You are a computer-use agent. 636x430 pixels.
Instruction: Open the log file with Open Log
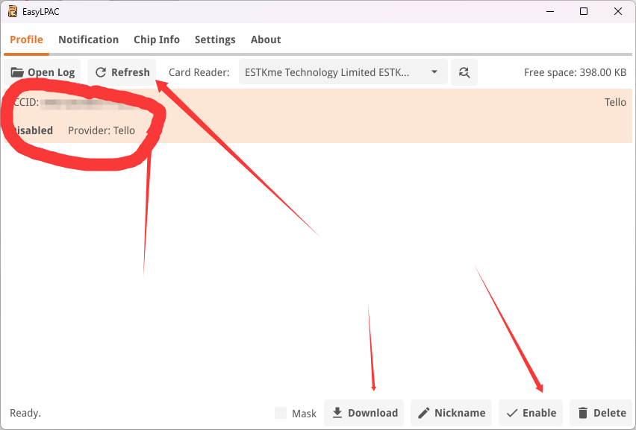click(43, 72)
